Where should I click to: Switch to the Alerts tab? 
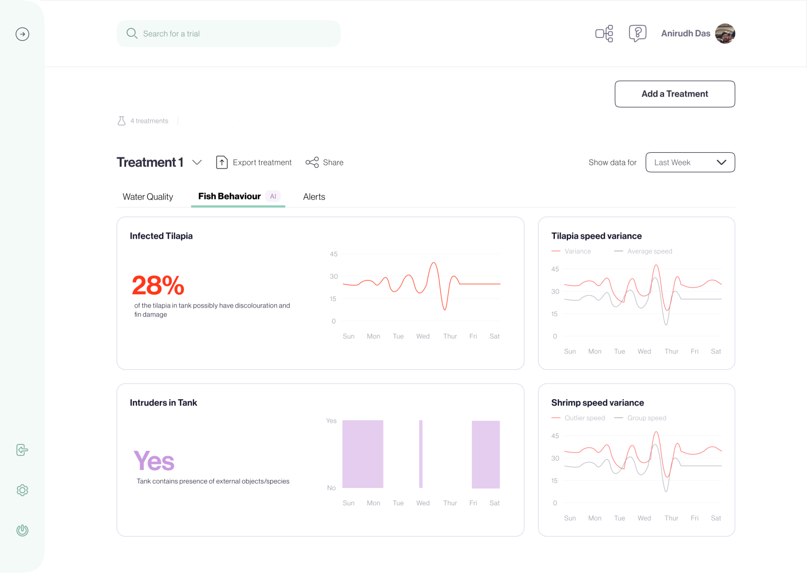(314, 197)
